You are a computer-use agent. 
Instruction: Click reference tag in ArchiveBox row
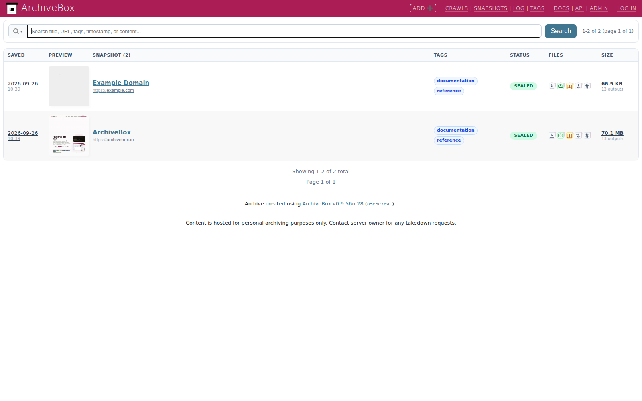tap(449, 140)
